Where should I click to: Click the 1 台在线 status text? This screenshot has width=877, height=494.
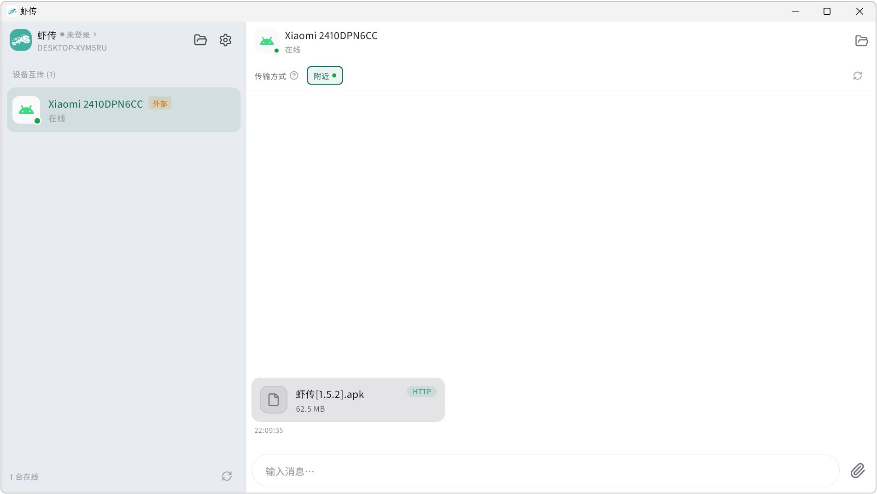click(x=24, y=477)
